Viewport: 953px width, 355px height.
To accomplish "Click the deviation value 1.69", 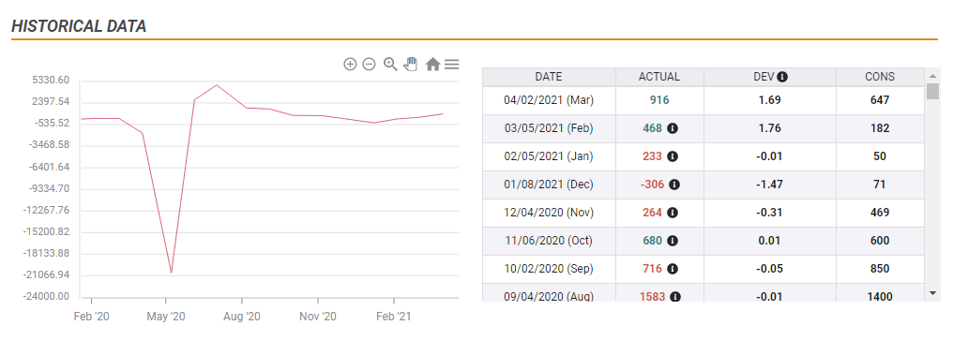I will pyautogui.click(x=769, y=100).
